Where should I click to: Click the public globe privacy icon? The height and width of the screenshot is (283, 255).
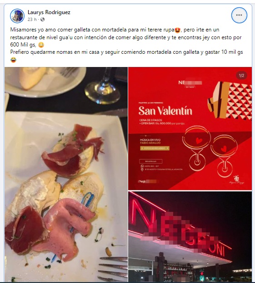[42, 19]
